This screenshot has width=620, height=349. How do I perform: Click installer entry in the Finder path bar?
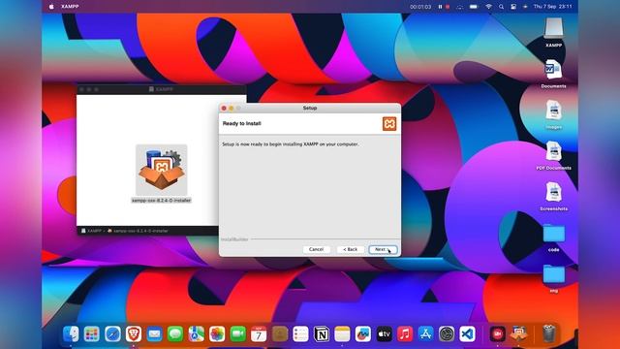[x=138, y=231]
